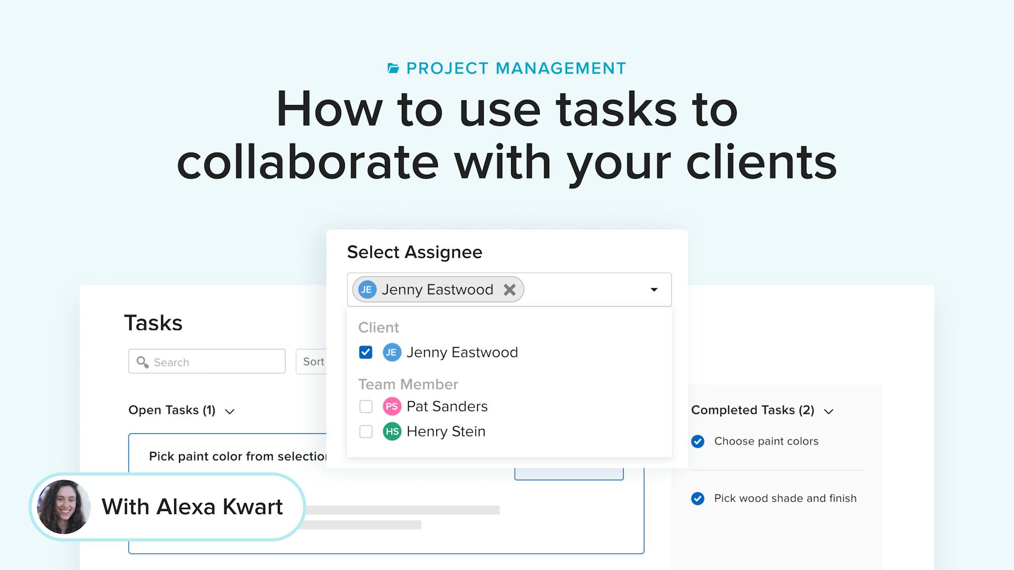This screenshot has height=570, width=1014.
Task: Collapse the Completed Tasks (2) section
Action: pos(829,411)
